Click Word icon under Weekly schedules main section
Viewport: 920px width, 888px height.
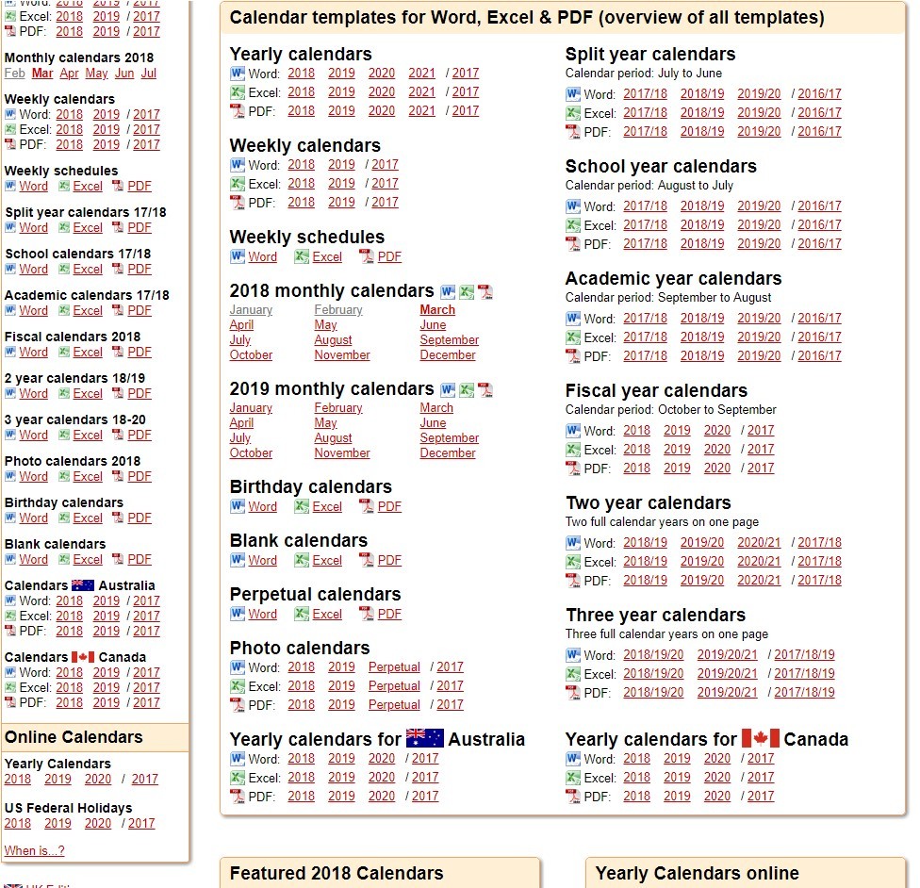click(x=237, y=256)
